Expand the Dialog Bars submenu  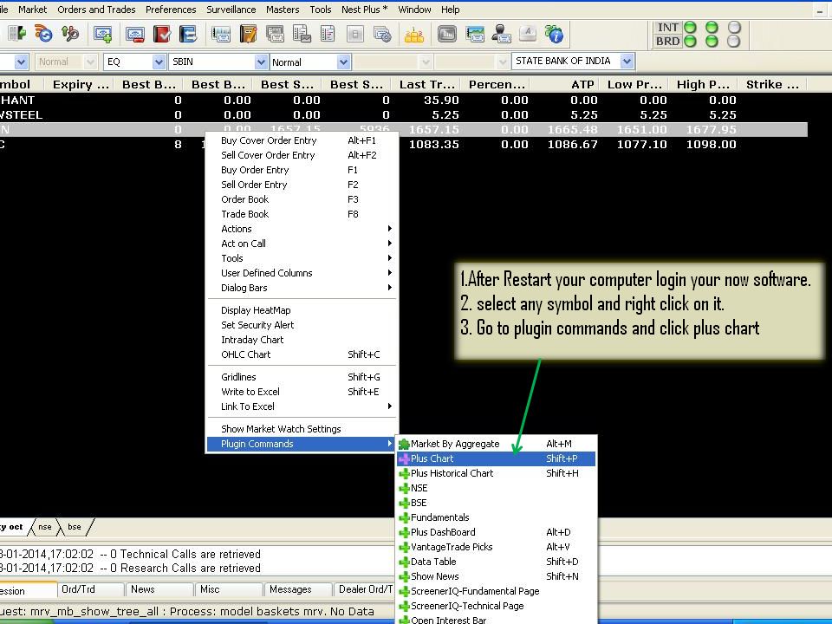tap(302, 288)
